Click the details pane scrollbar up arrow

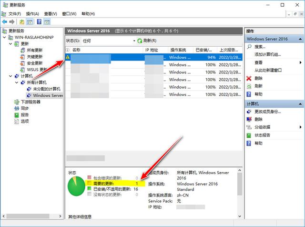pos(240,170)
